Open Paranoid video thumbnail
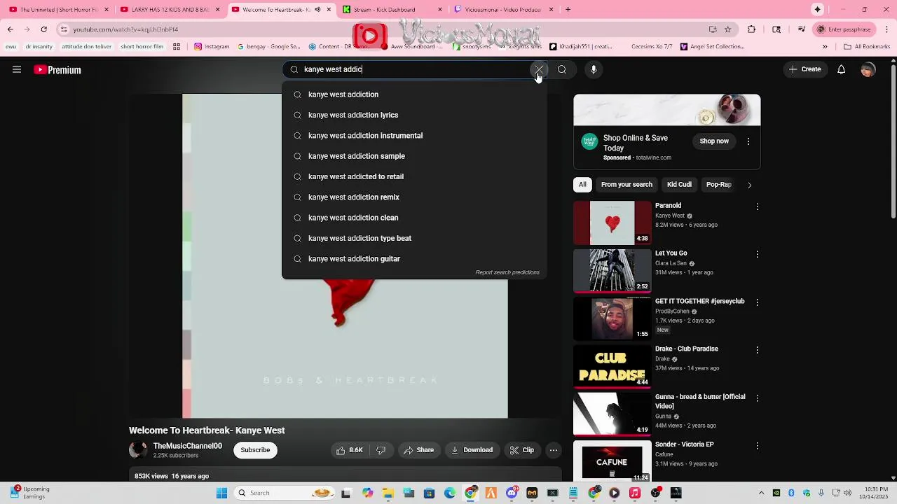The image size is (897, 504). tap(612, 223)
